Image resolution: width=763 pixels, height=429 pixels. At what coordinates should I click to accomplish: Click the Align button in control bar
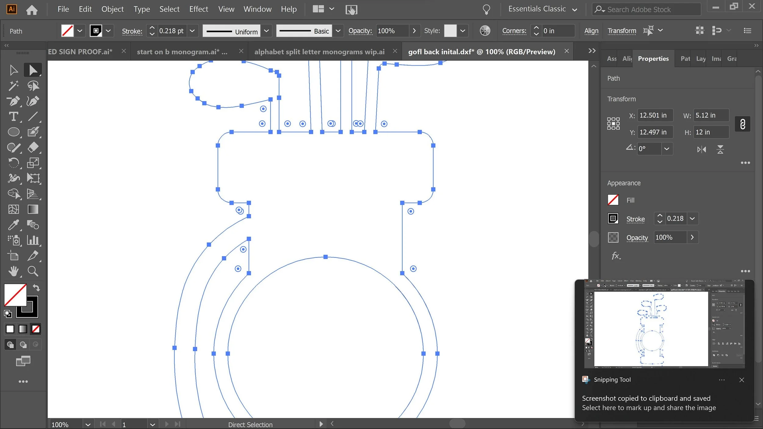pos(591,31)
